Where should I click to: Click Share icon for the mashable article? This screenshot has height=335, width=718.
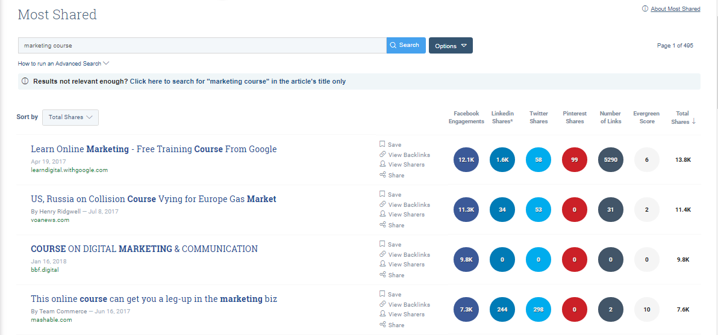(x=382, y=325)
